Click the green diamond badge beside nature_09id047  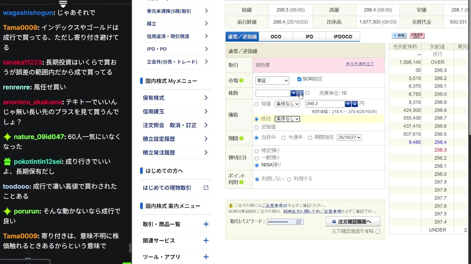(7, 137)
